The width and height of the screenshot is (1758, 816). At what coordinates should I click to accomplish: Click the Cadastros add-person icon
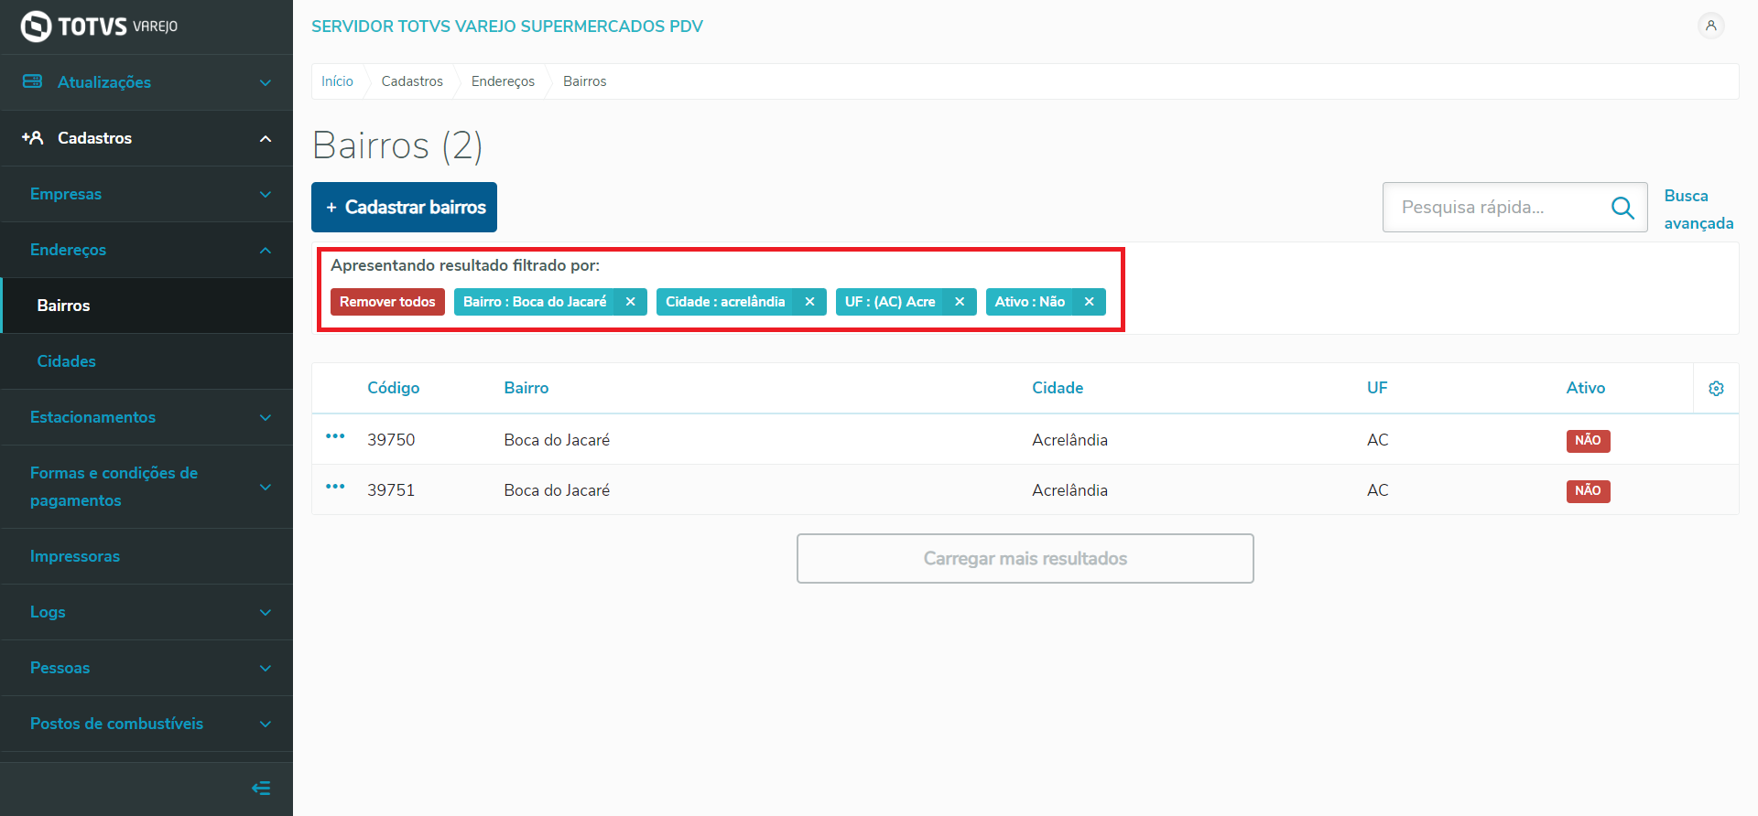pyautogui.click(x=32, y=137)
